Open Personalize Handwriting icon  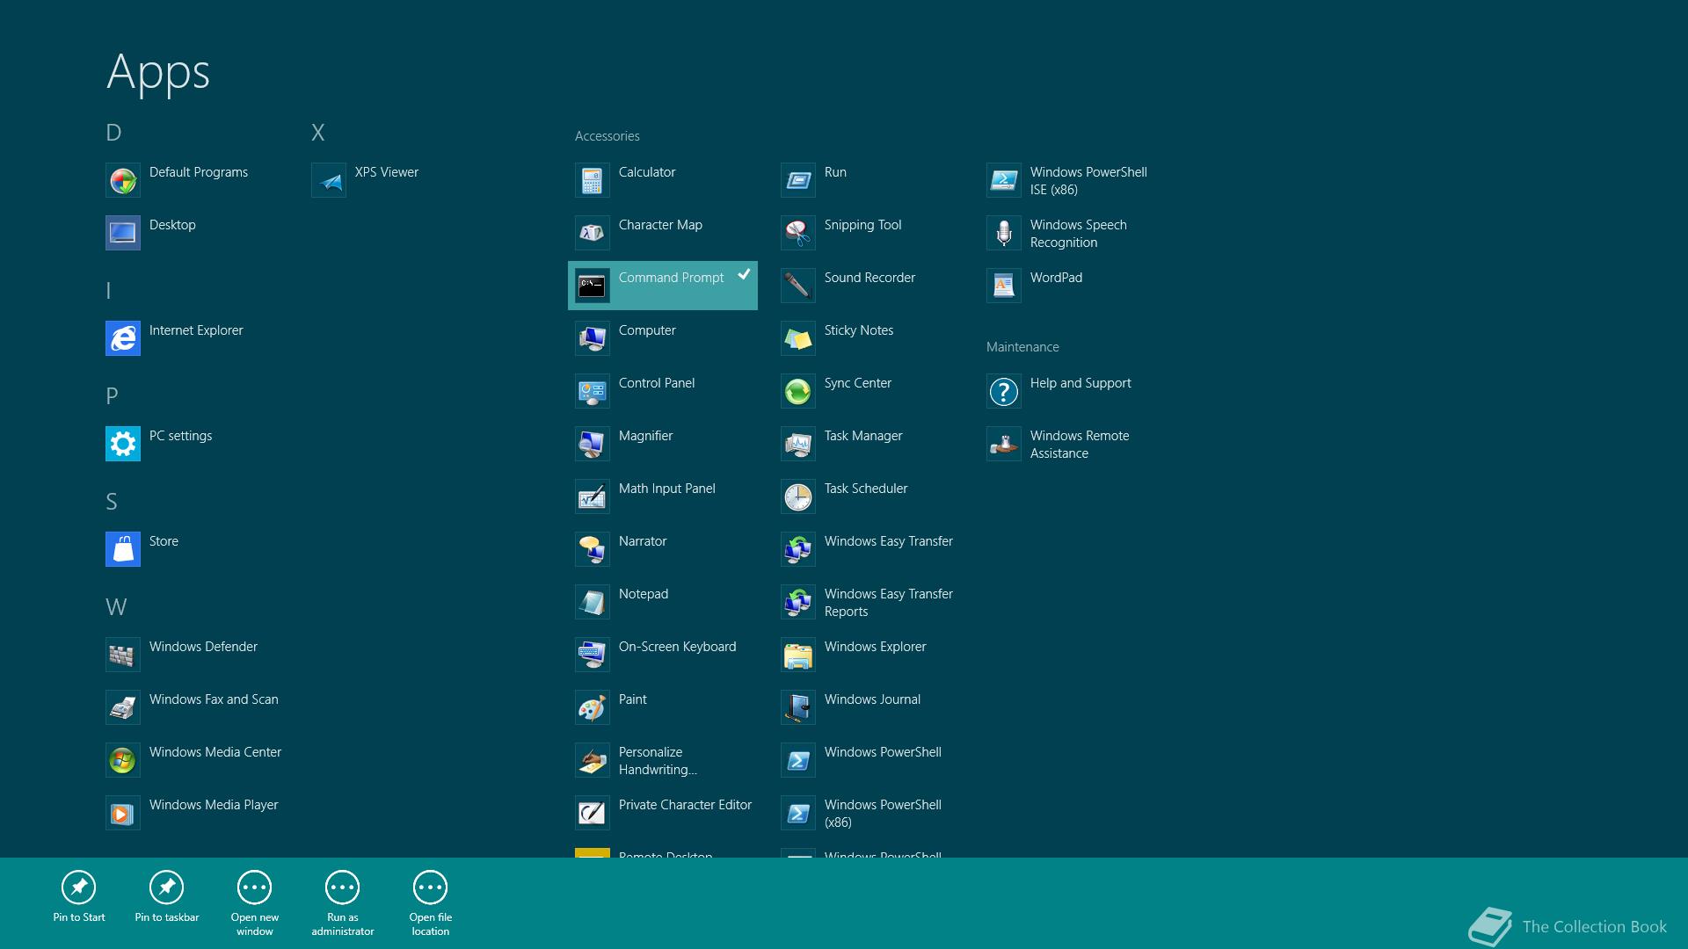pos(592,760)
